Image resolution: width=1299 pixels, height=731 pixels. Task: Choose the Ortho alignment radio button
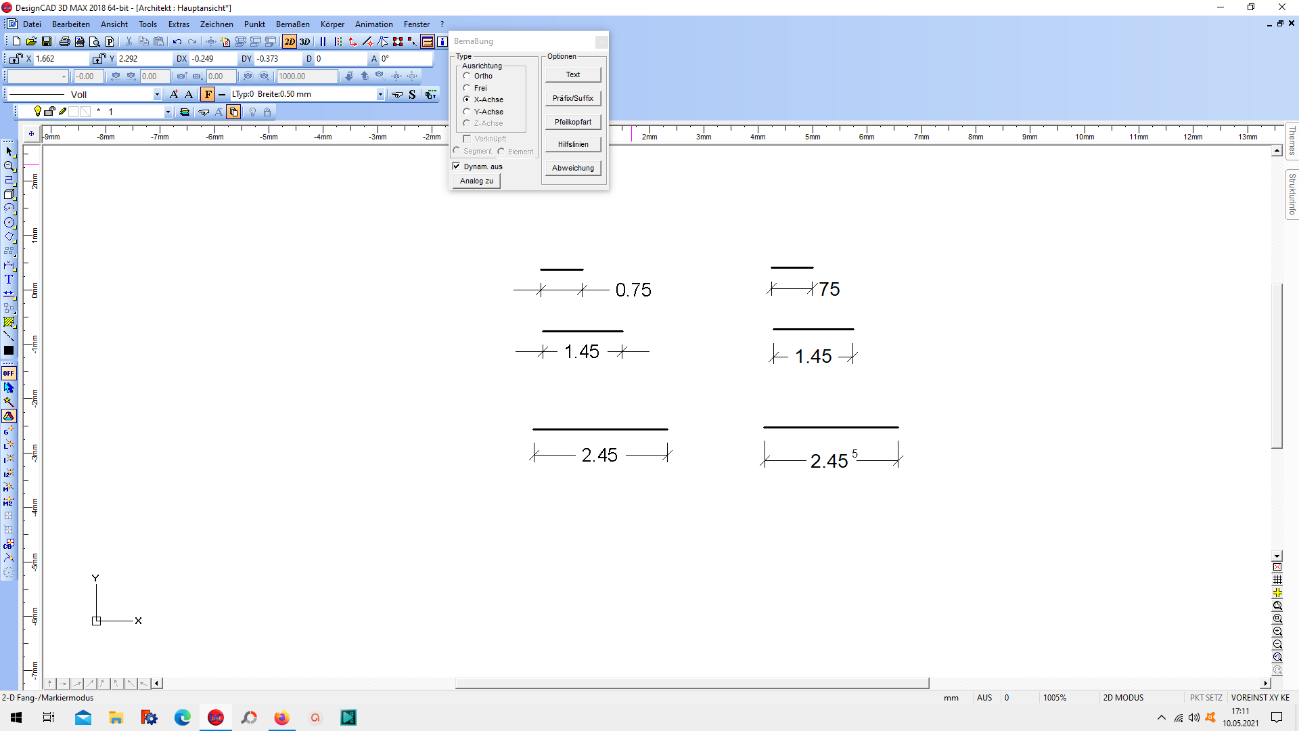click(x=466, y=76)
